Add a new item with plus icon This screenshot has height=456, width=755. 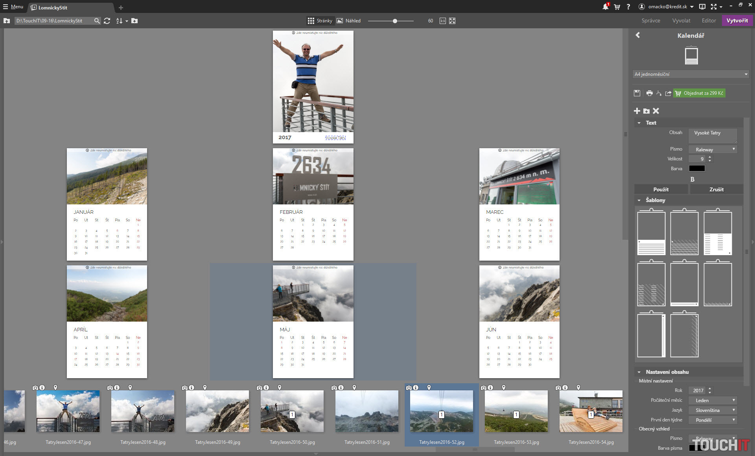(637, 111)
